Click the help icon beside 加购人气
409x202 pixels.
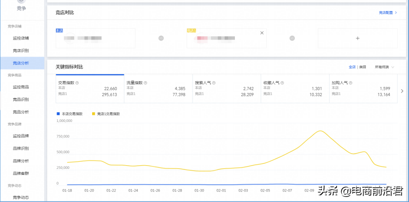(351, 83)
